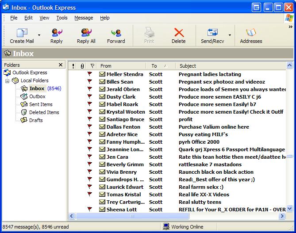Click the Forward toolbar icon
296x233 pixels.
point(116,33)
